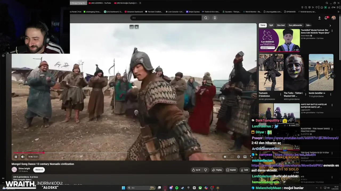Open YouTube notifications bell

click(326, 18)
